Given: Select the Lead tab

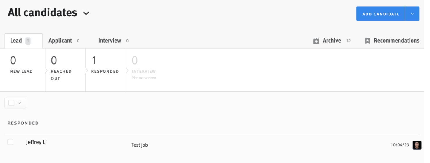Looking at the screenshot, I should tap(16, 41).
